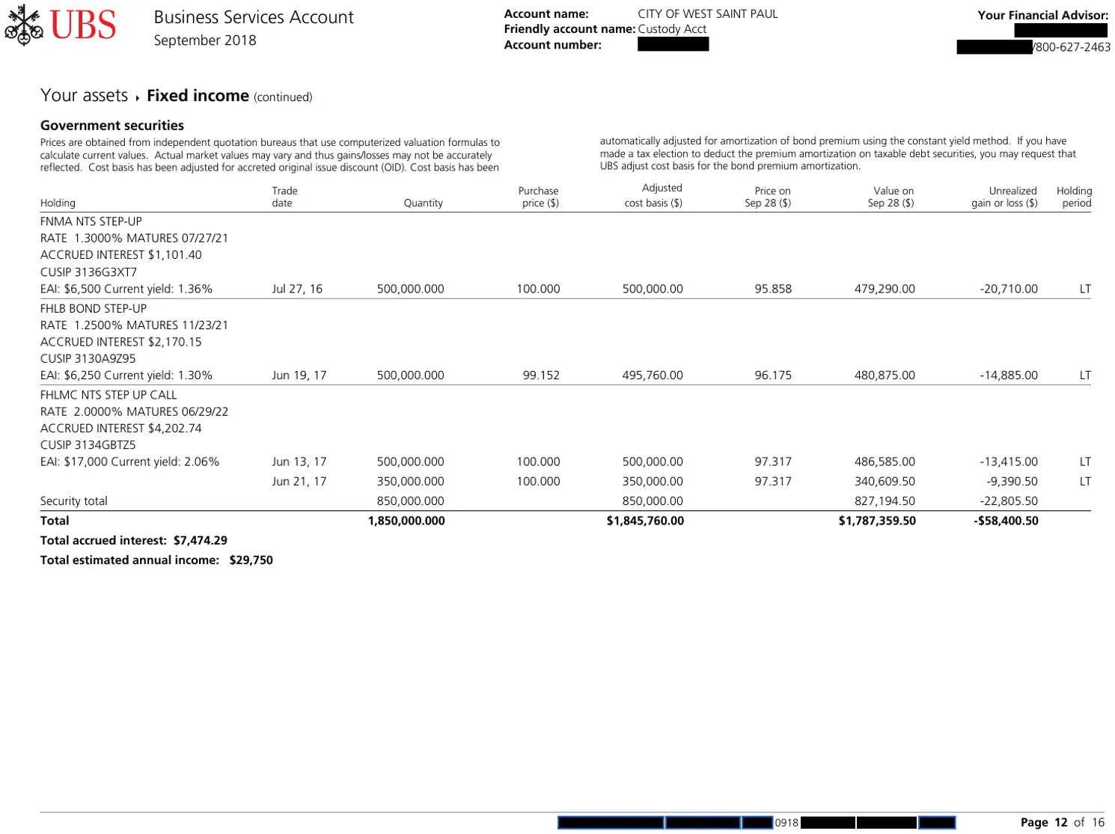Click the total unrealized loss -$58,400.50

pos(1006,521)
